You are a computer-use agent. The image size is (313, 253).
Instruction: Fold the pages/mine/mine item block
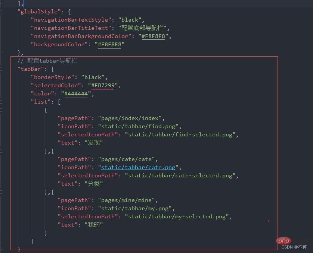click(x=1, y=192)
